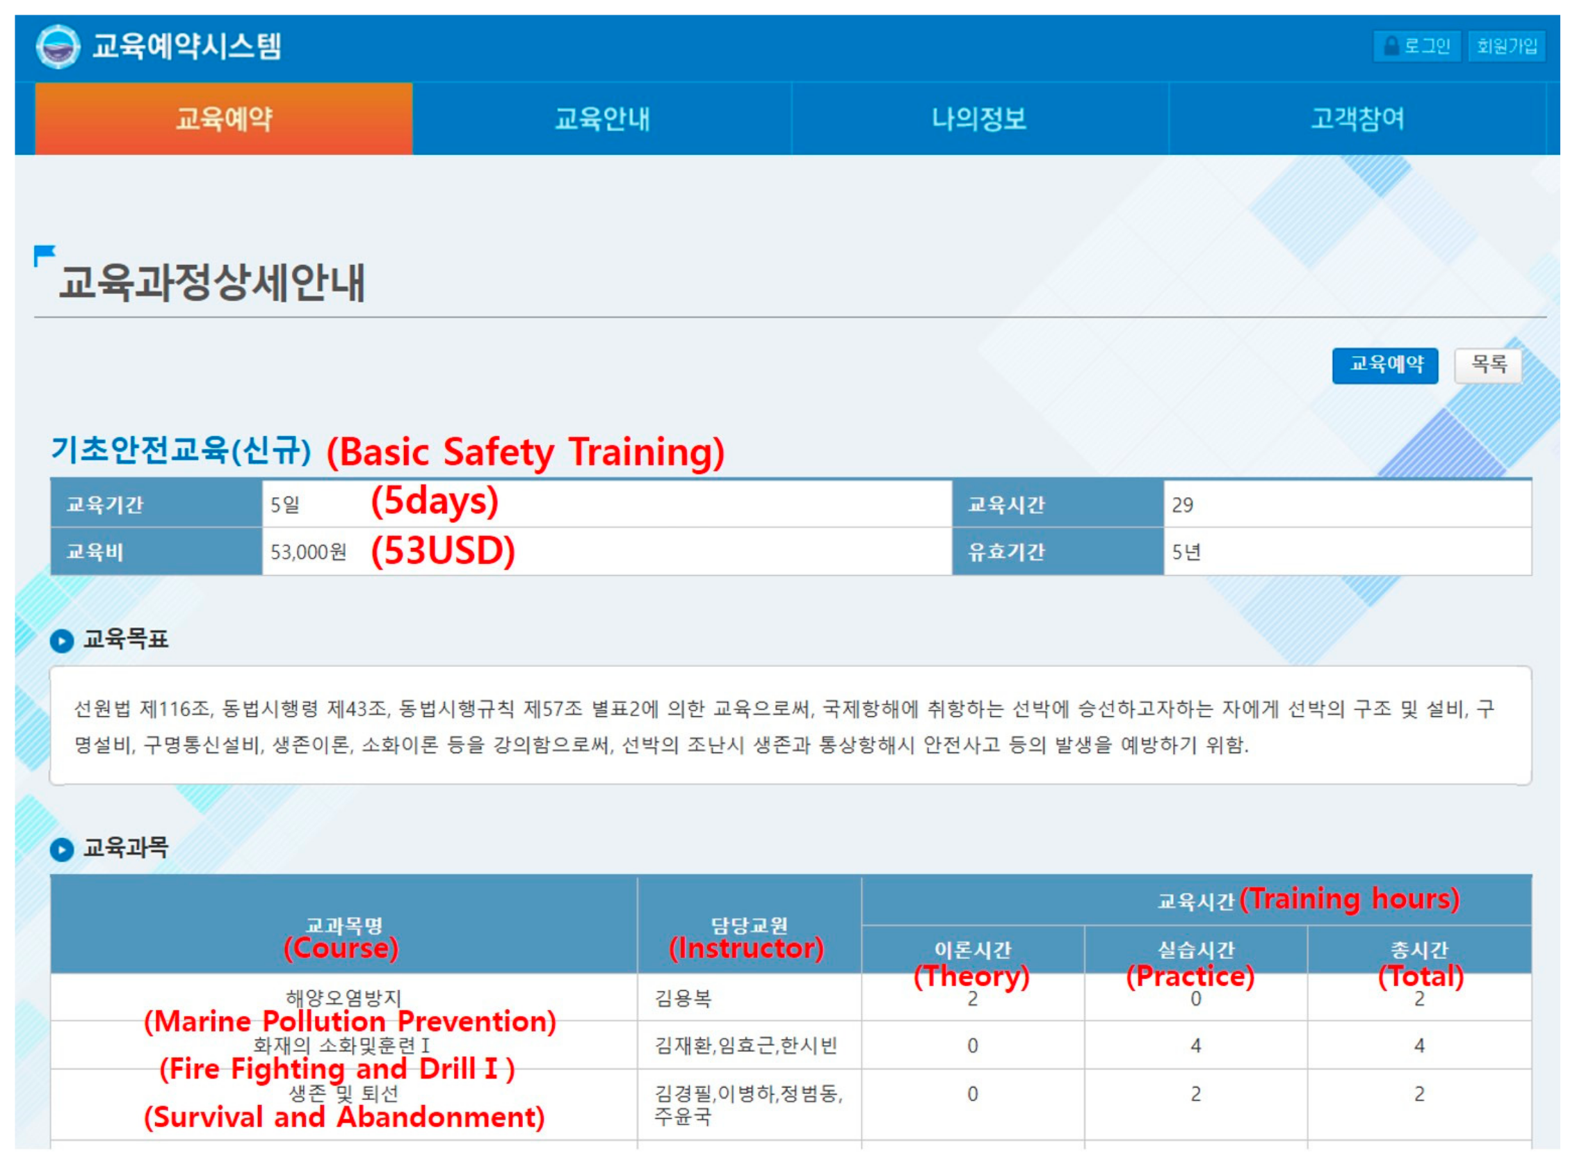Switch to the 나의정보 menu

tap(979, 118)
